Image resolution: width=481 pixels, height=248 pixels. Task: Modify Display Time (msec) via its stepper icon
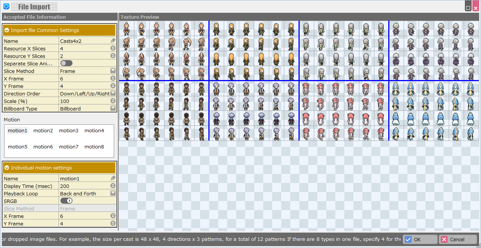pyautogui.click(x=113, y=186)
